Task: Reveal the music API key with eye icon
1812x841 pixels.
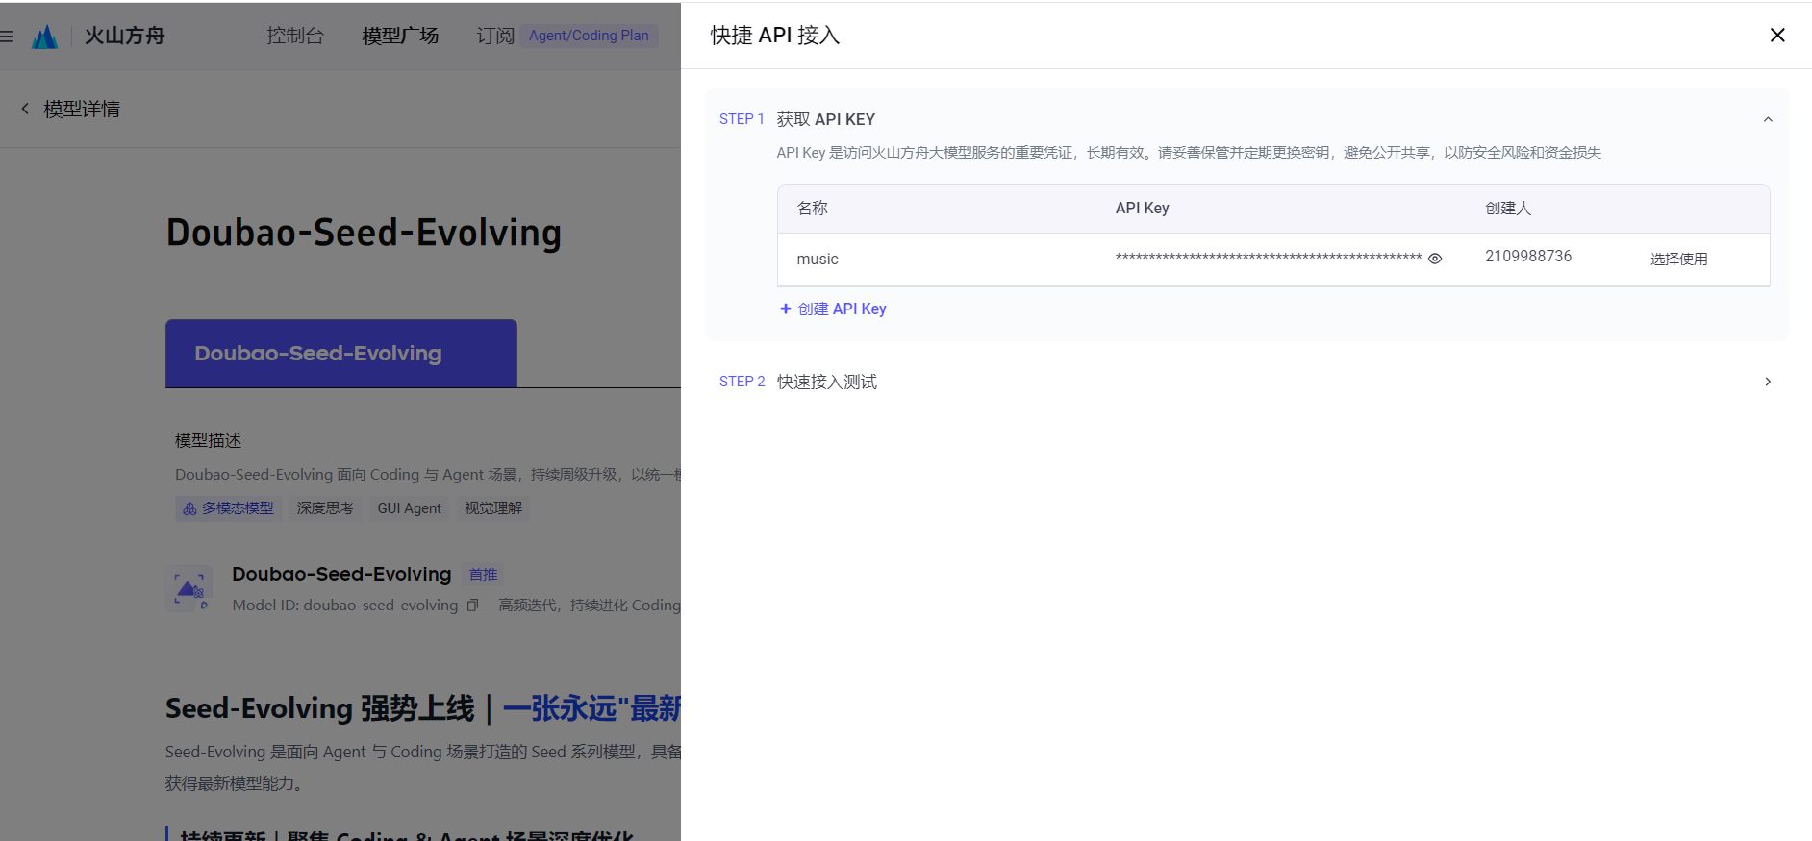Action: point(1435,259)
